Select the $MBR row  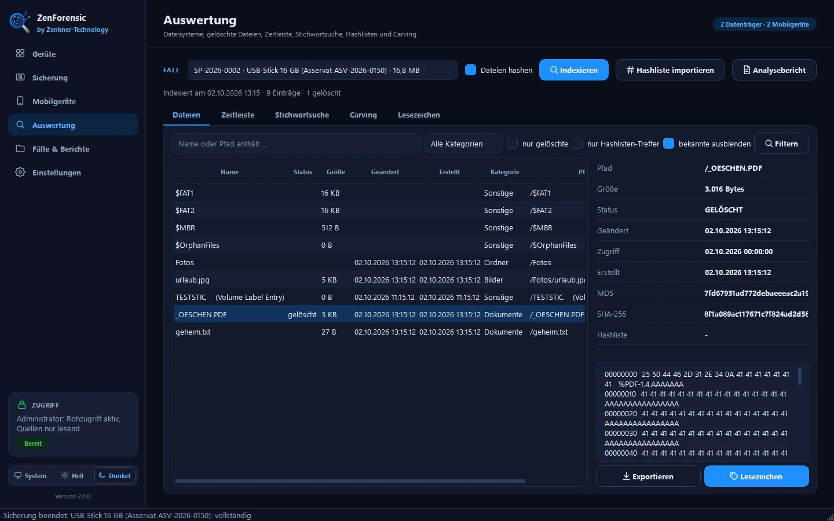pos(379,228)
